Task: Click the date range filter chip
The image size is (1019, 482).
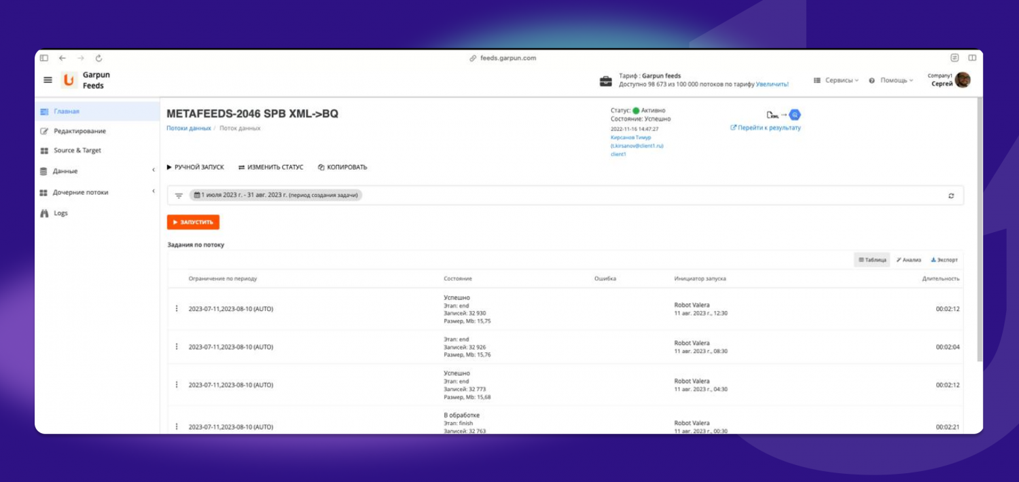Action: (275, 196)
